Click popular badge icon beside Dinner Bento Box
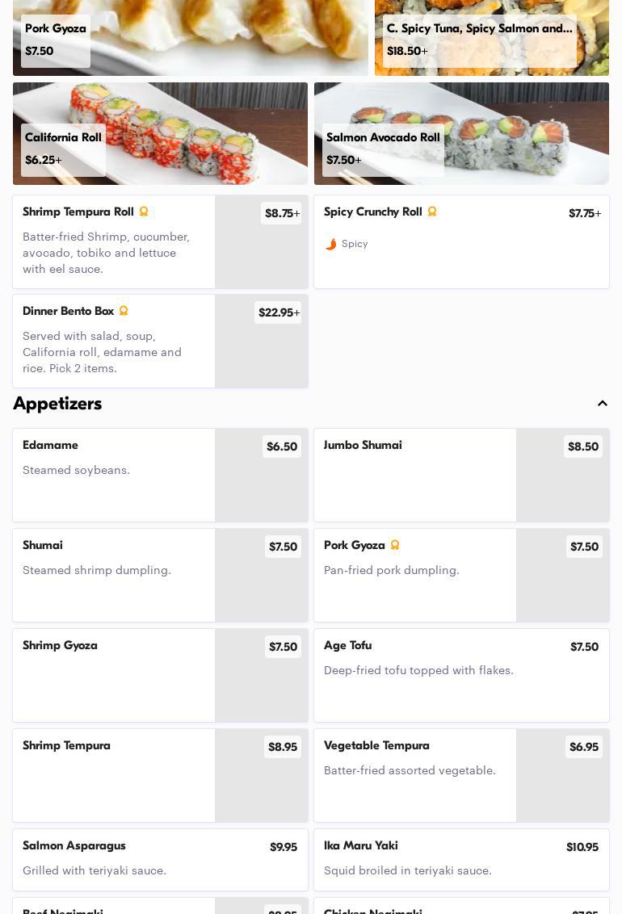622x914 pixels. [x=124, y=311]
